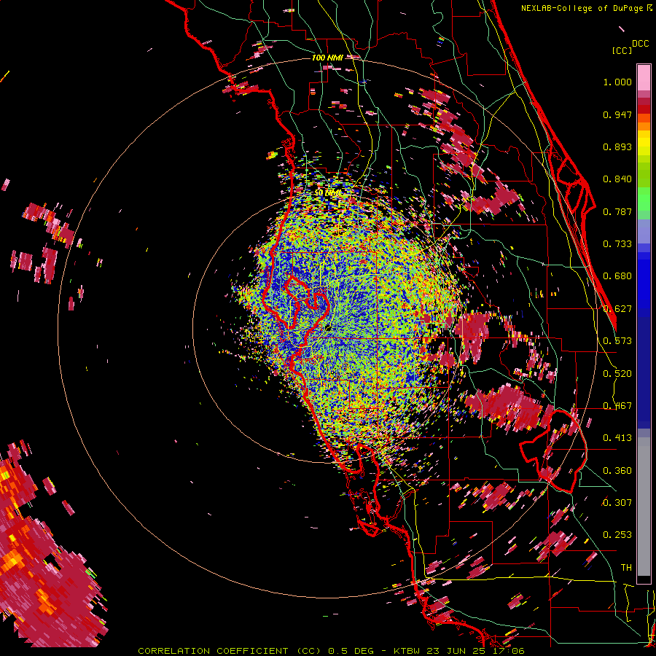Image resolution: width=656 pixels, height=656 pixels.
Task: Click the [CC] legend unit label
Action: pyautogui.click(x=622, y=50)
